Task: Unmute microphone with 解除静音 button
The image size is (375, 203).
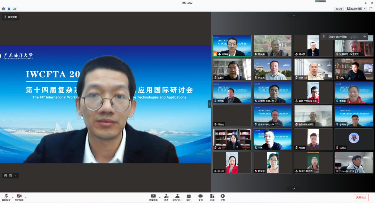Action: coord(6,197)
